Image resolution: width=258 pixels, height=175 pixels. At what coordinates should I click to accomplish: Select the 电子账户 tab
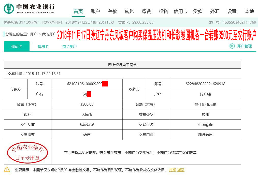tap(69, 46)
